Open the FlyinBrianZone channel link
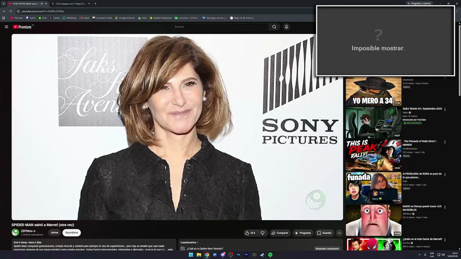This screenshot has height=259, width=461. (x=410, y=149)
